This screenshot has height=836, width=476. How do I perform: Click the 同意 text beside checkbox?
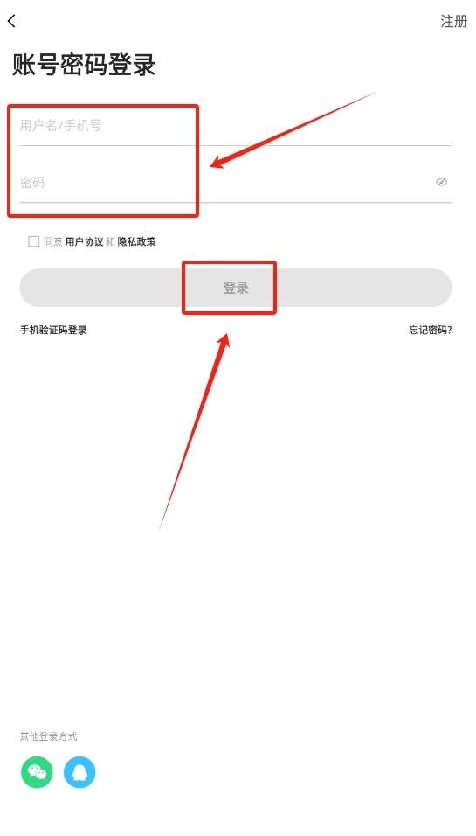pos(53,242)
